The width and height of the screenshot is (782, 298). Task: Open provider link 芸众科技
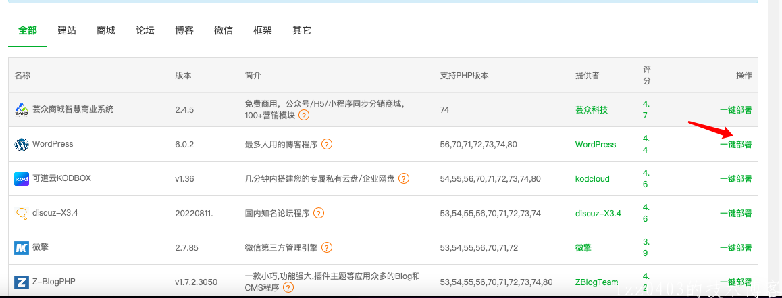pos(592,110)
